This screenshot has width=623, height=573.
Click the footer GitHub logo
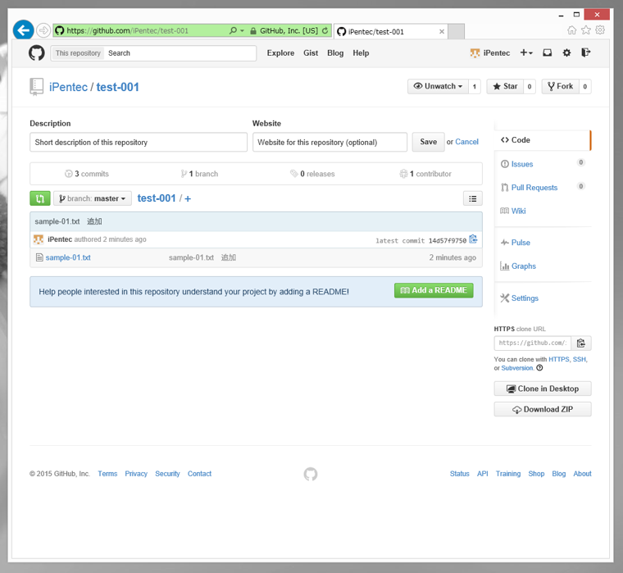(x=311, y=474)
